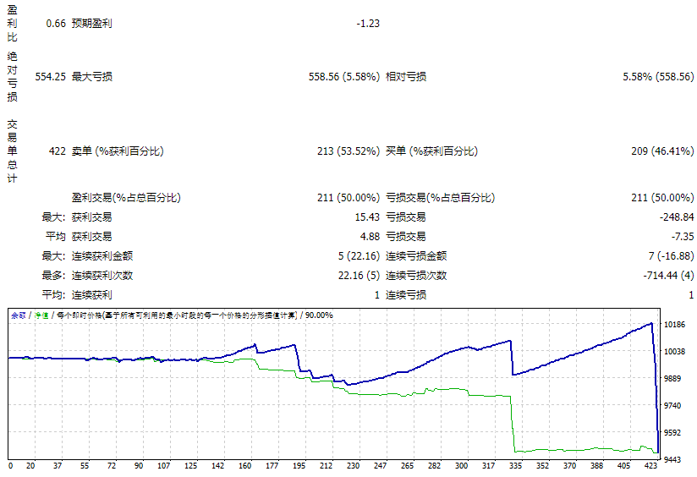Image resolution: width=697 pixels, height=477 pixels.
Task: Click the 558.56 (5.58%) max drawdown value
Action: (x=344, y=77)
